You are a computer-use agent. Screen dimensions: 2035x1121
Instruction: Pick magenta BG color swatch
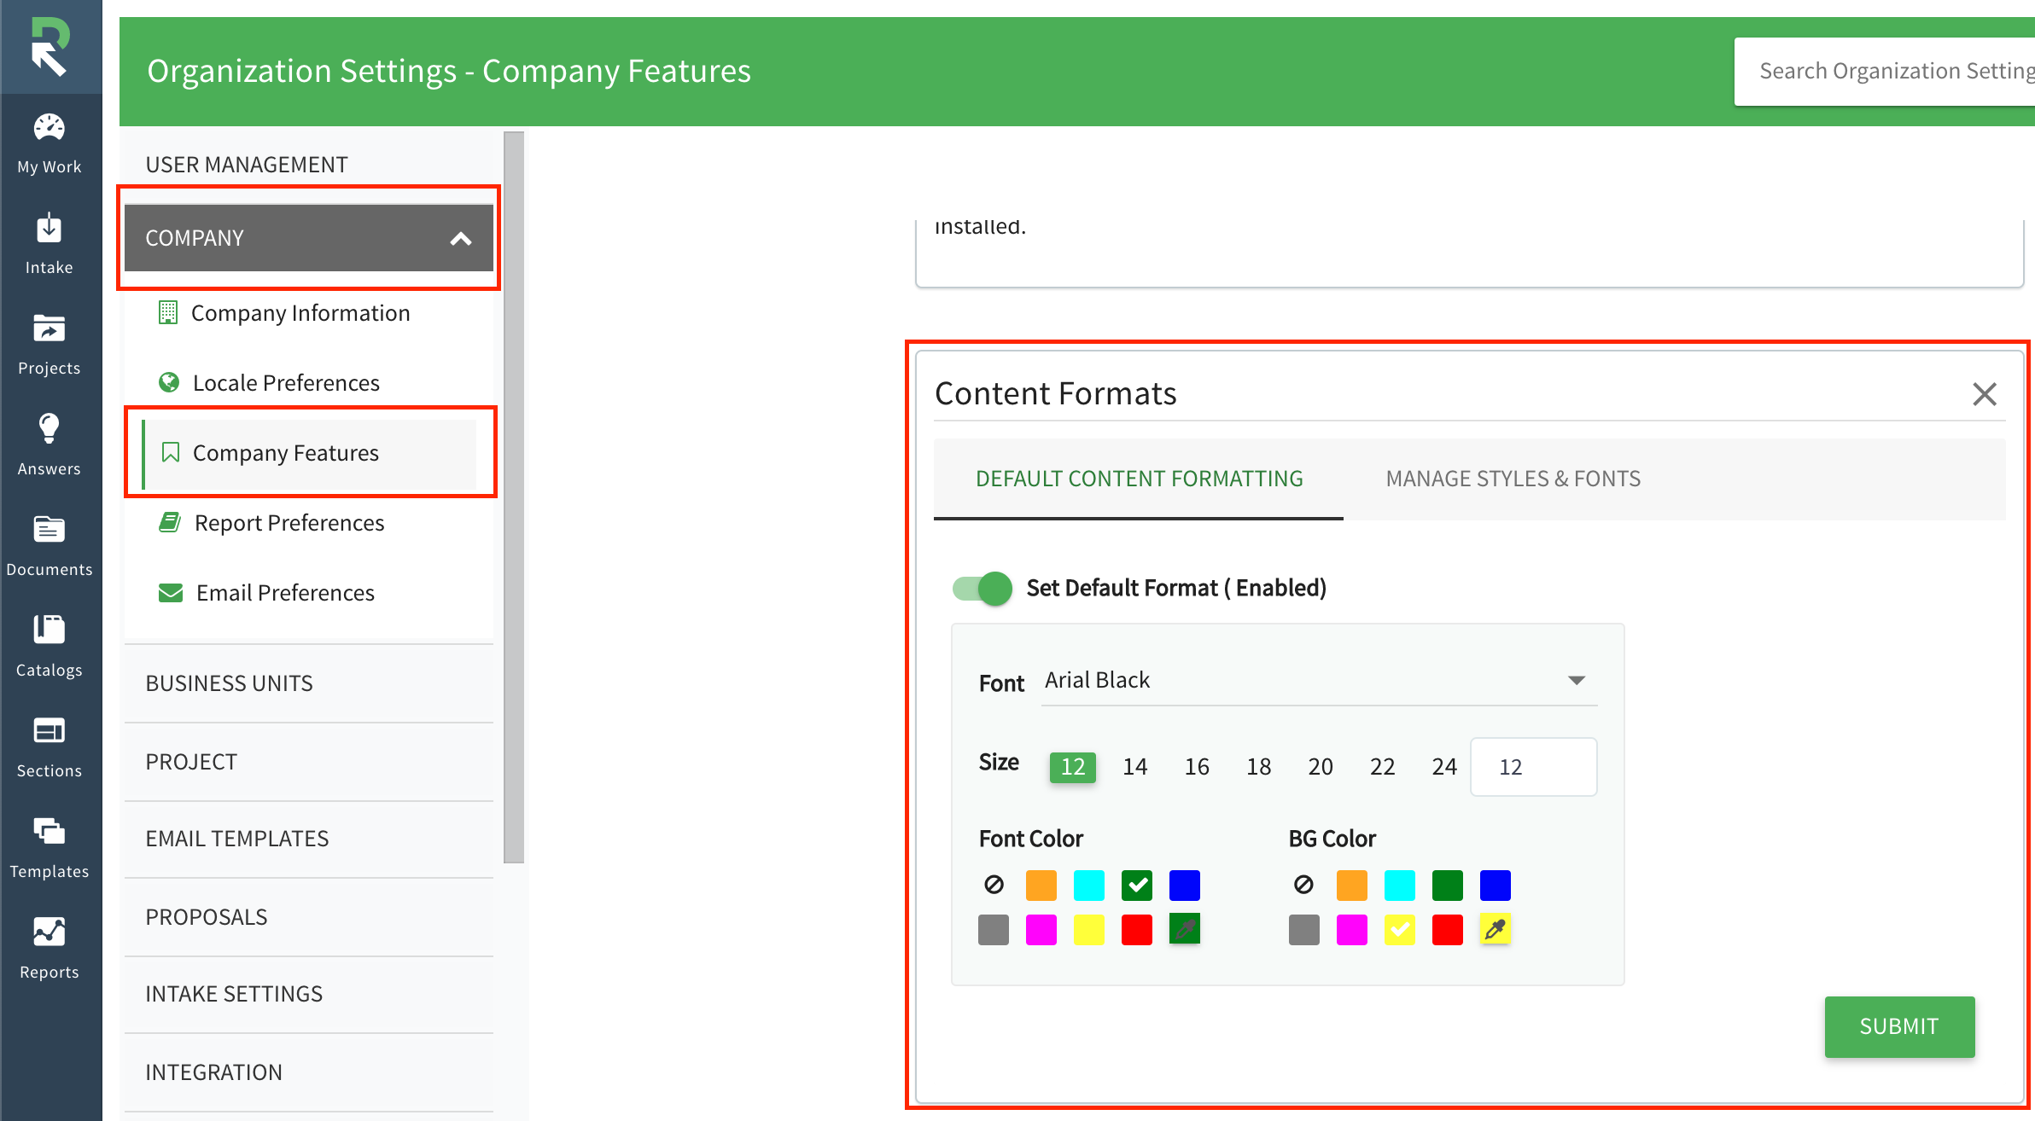coord(1352,929)
